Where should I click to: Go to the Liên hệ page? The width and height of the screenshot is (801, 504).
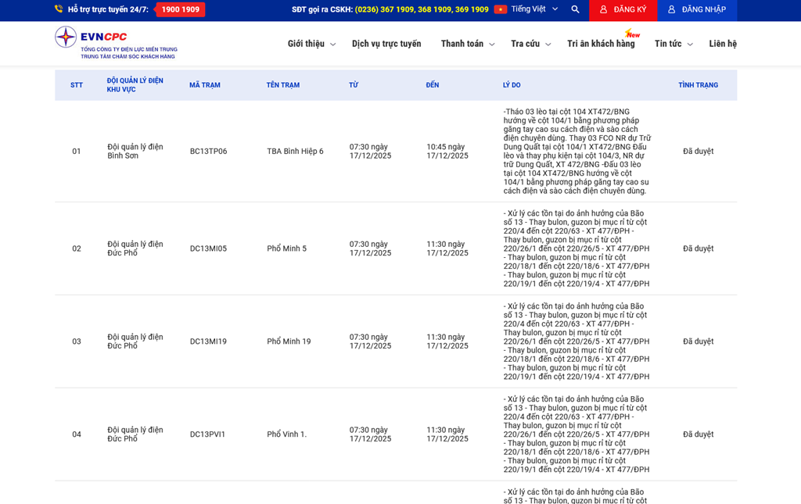[722, 44]
